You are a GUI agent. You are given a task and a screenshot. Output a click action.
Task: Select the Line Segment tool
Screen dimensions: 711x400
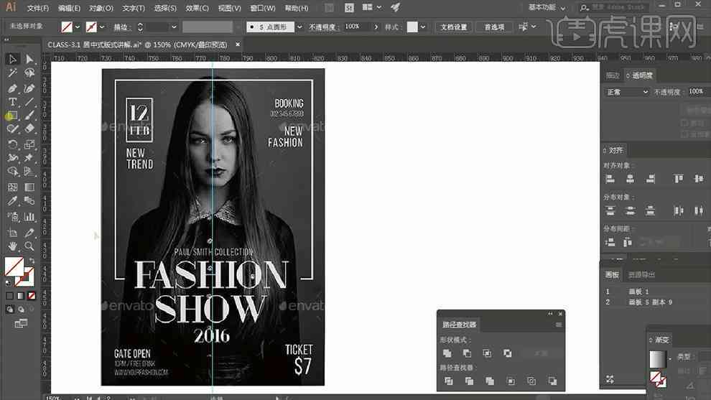pos(29,101)
